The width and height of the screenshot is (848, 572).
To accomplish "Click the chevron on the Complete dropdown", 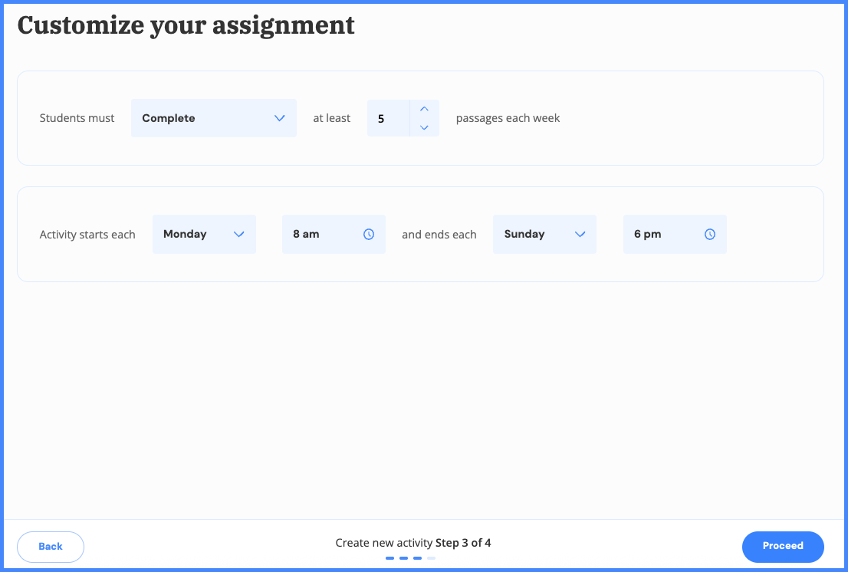I will pos(279,118).
